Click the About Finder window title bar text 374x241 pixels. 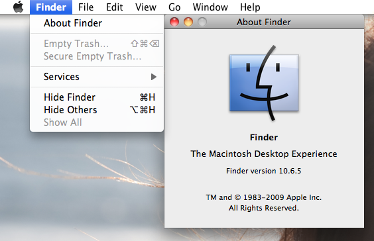pyautogui.click(x=264, y=22)
